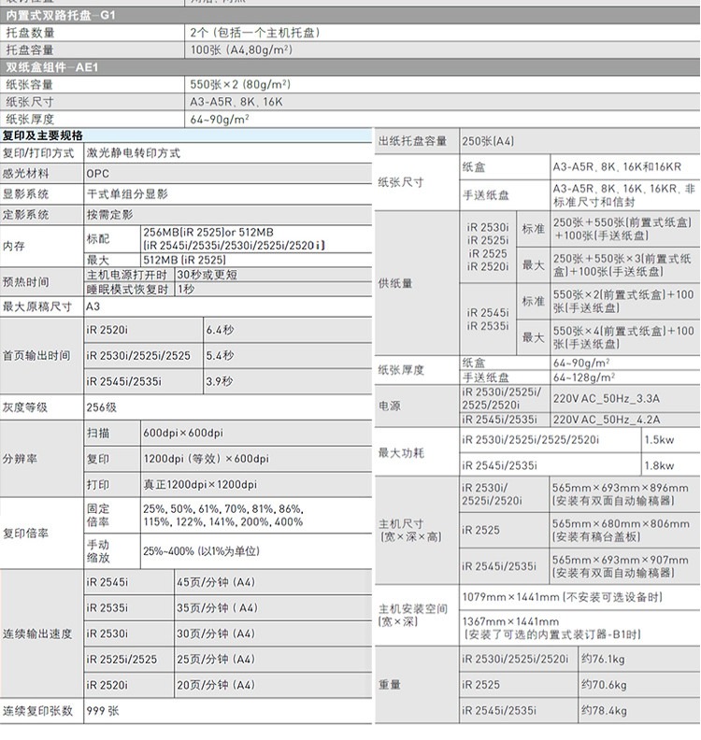Click the '复印及主要规格' heading
Image resolution: width=701 pixels, height=740 pixels.
[42, 135]
